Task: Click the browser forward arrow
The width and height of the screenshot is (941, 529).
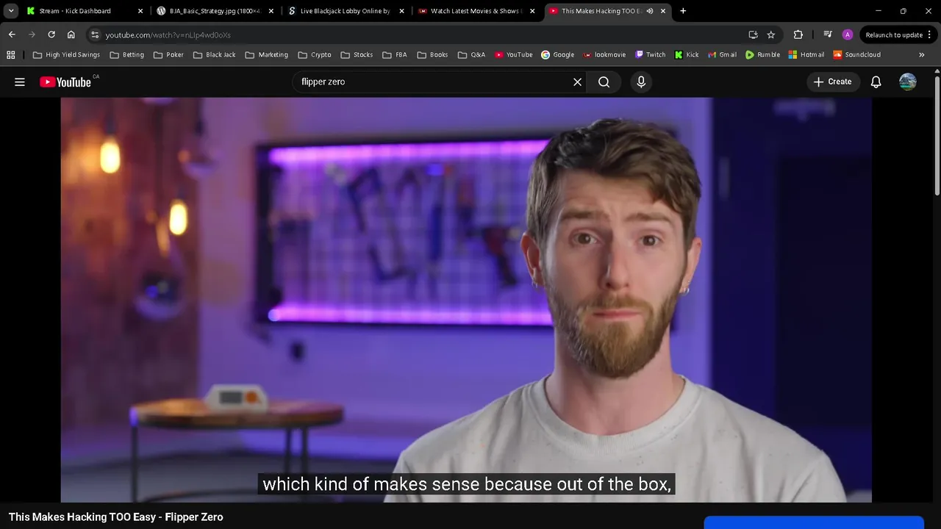Action: pos(32,35)
